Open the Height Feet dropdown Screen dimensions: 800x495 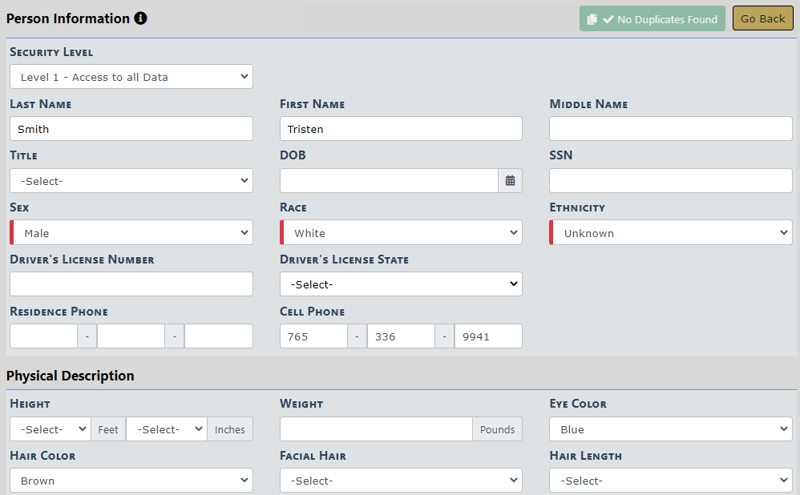pyautogui.click(x=50, y=429)
